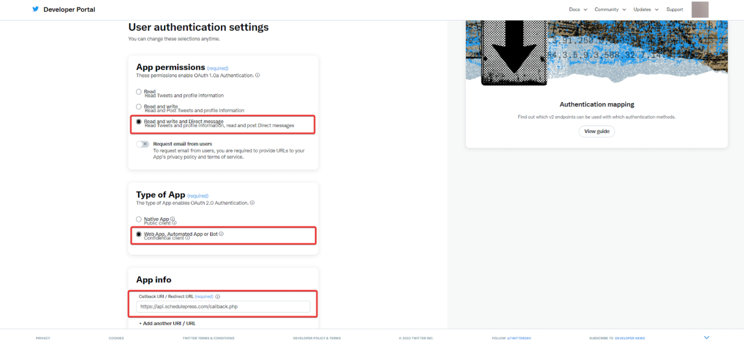744x346 pixels.
Task: Click the info icon beside OAuth 2.0 text
Action: [252, 203]
